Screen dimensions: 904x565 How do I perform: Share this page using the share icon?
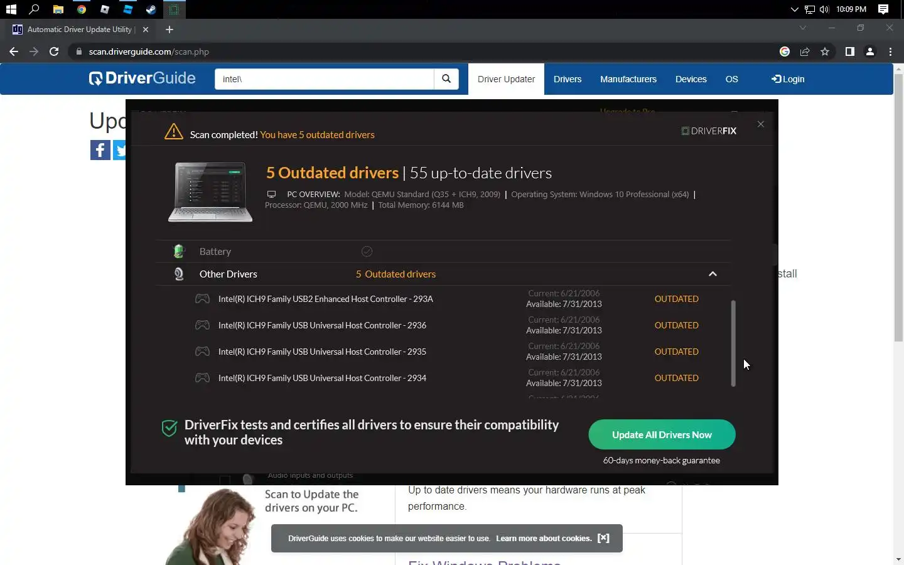[805, 51]
